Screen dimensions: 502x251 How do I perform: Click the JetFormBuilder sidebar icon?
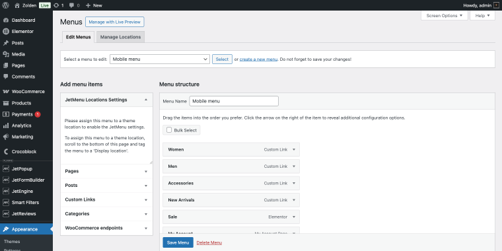[6, 180]
